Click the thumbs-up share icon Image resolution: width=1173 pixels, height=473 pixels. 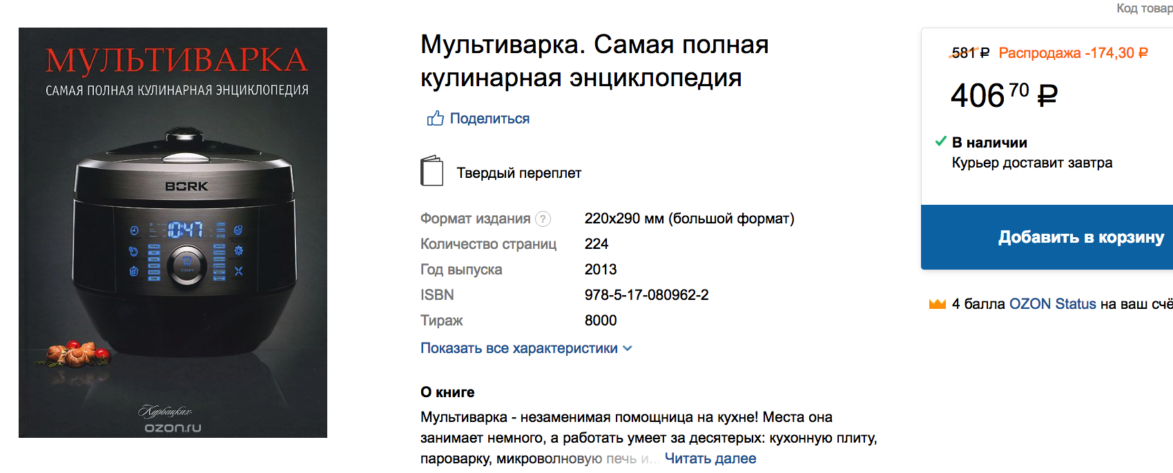coord(435,119)
